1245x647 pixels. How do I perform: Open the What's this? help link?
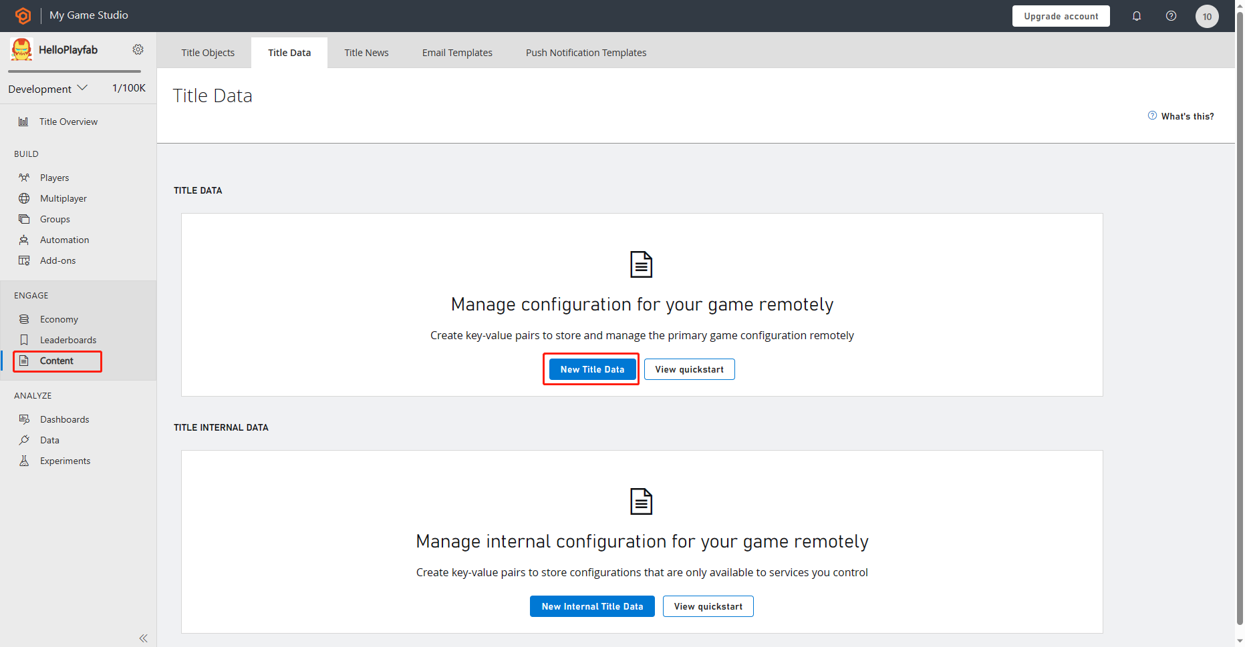pos(1181,116)
